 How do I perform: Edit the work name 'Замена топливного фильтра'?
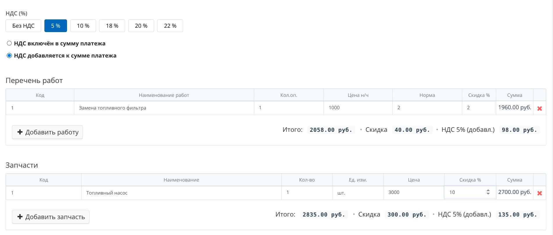coord(164,108)
